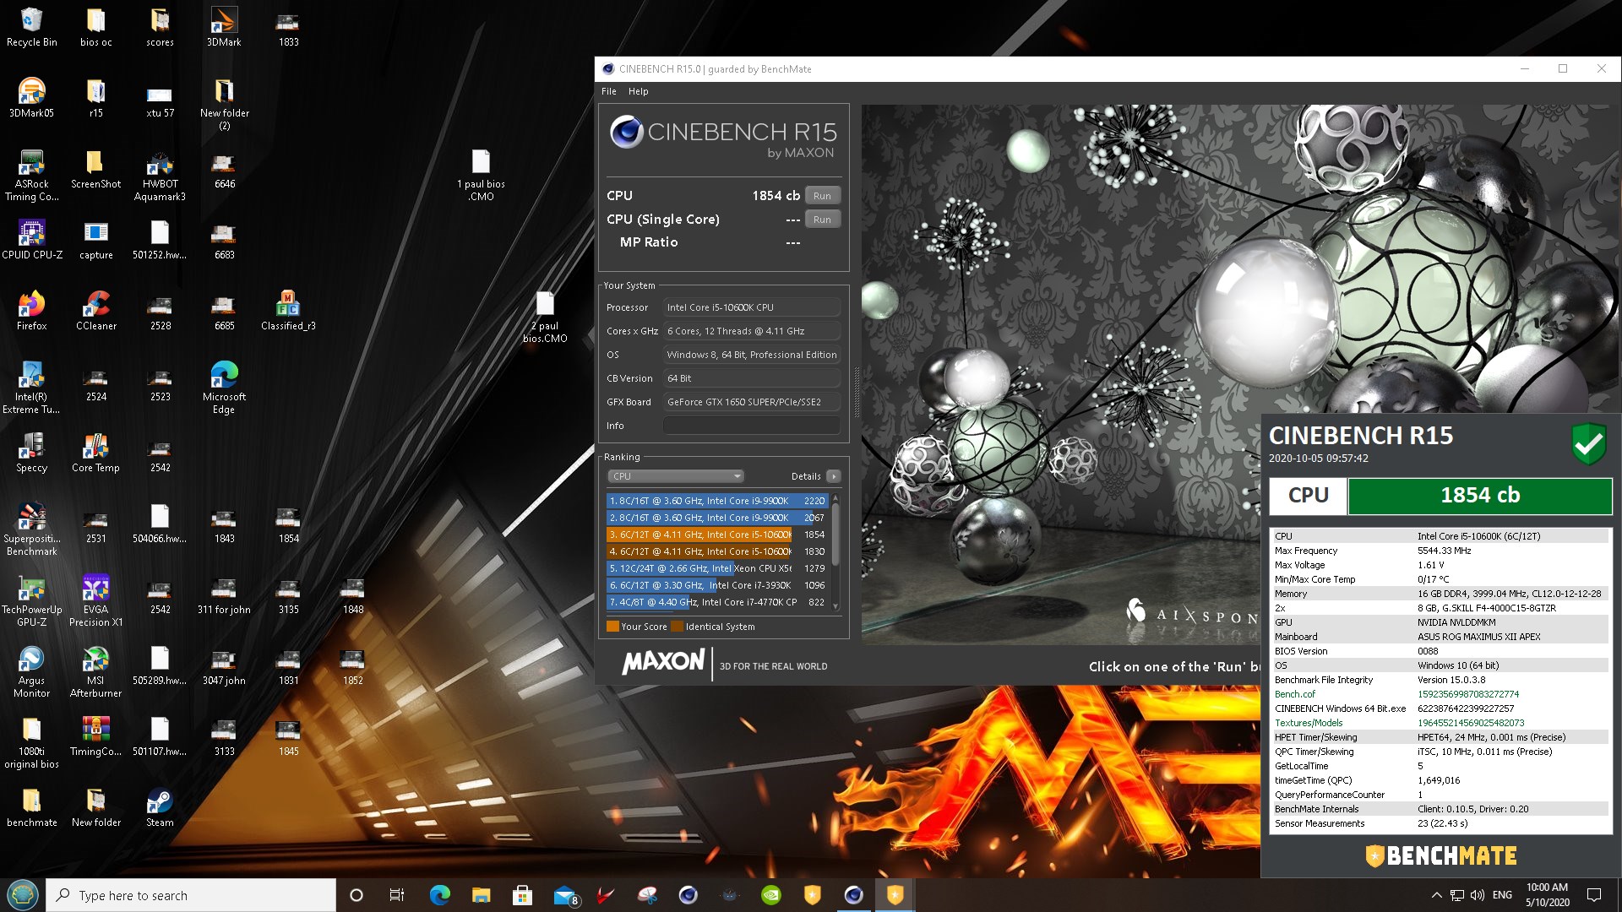This screenshot has width=1622, height=912.
Task: Open the 3DMark05 desktop shortcut
Action: click(x=31, y=98)
